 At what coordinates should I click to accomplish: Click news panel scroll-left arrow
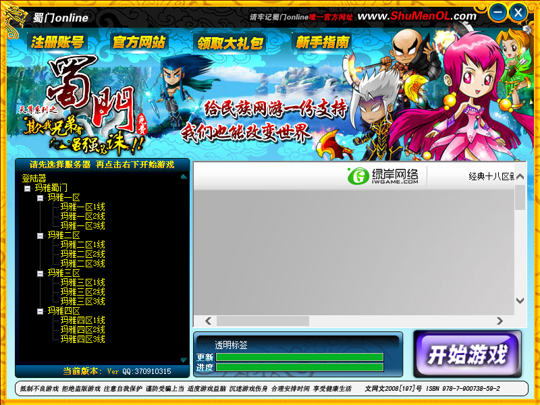pyautogui.click(x=208, y=321)
